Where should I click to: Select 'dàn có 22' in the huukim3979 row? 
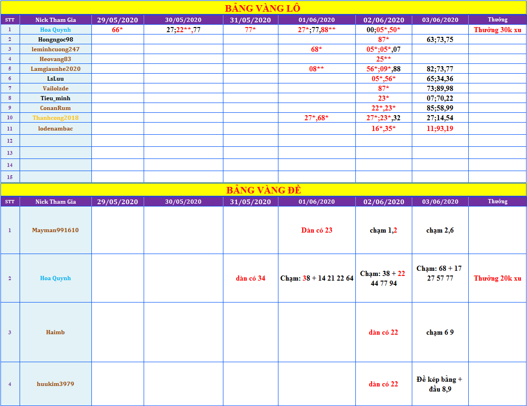[383, 384]
